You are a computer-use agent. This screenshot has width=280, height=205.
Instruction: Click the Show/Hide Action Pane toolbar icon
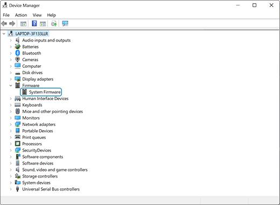pyautogui.click(x=43, y=24)
